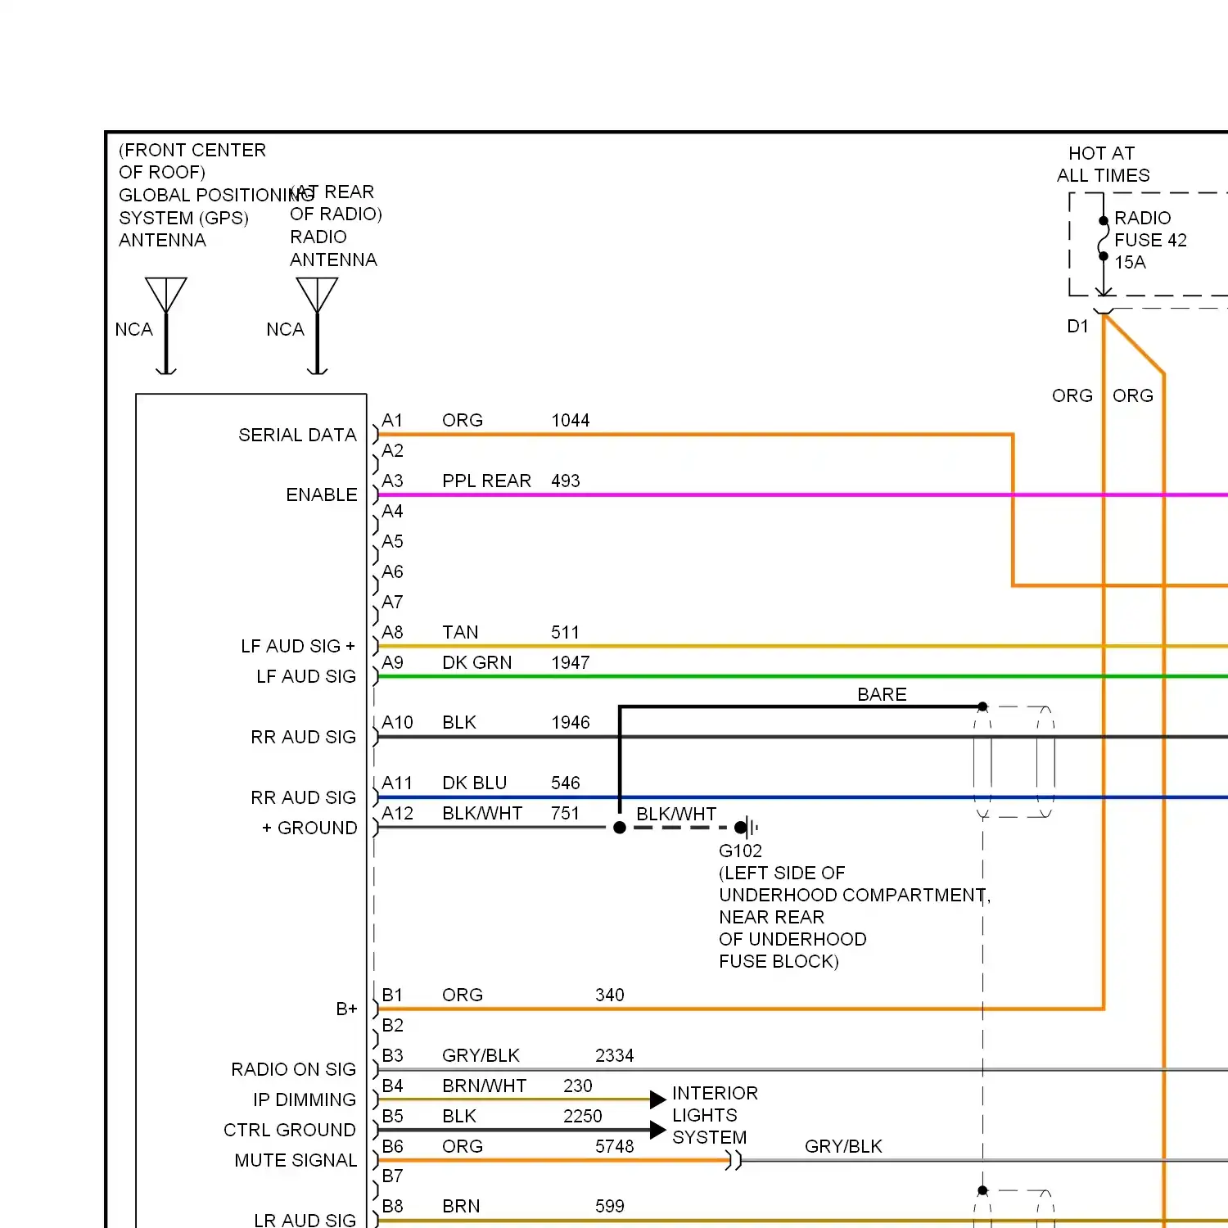Click the Interior Lights arrow on BLK 2250
This screenshot has height=1228, width=1228.
[x=657, y=1130]
